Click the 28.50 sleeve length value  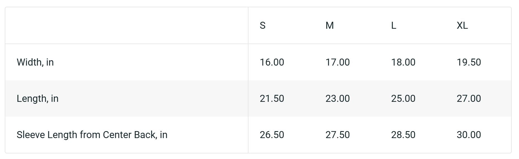(x=403, y=135)
